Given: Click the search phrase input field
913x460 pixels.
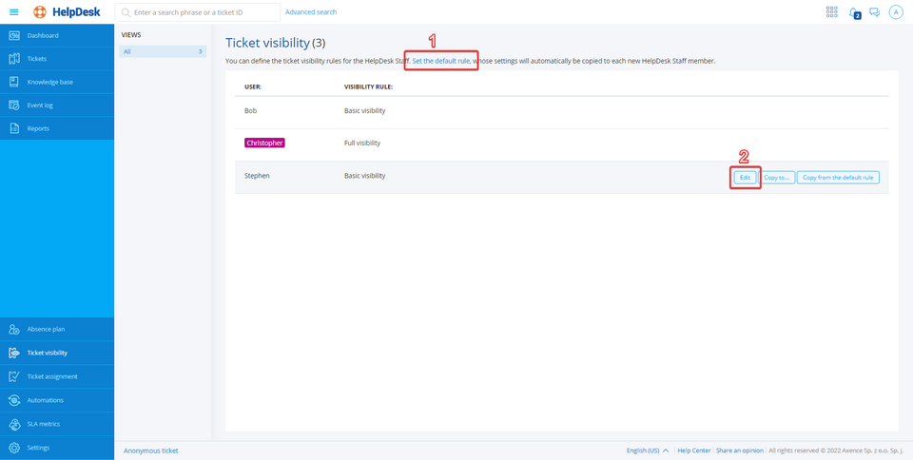Looking at the screenshot, I should tap(204, 12).
